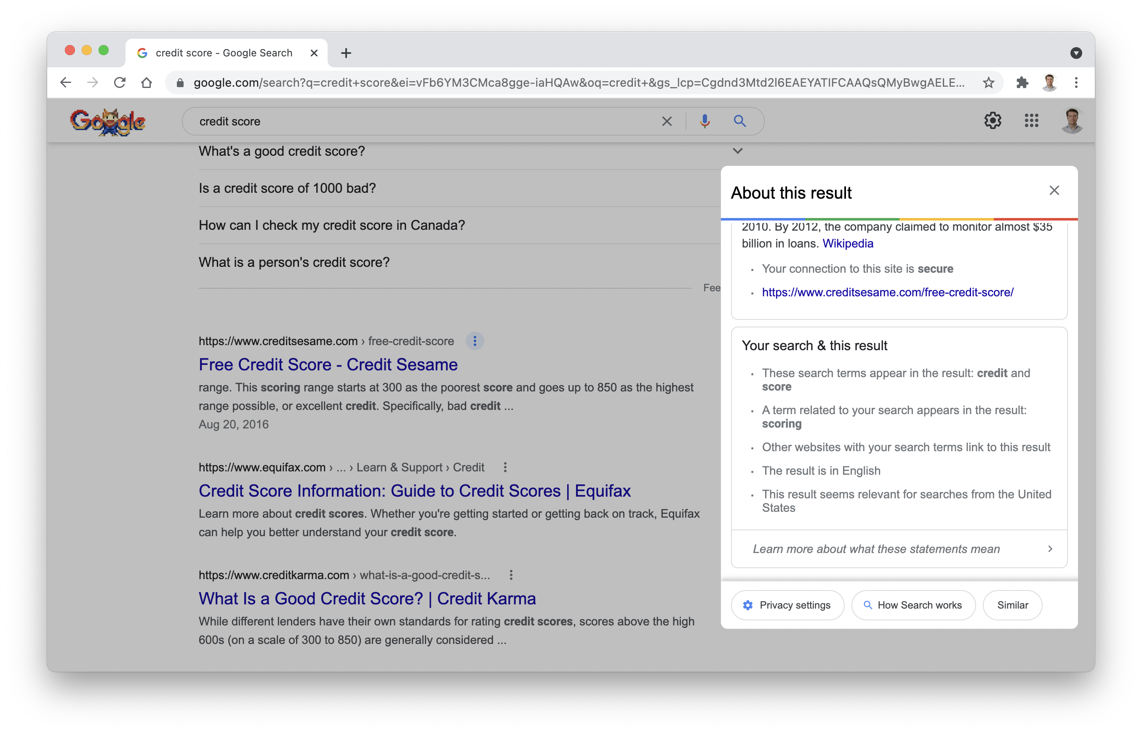The image size is (1142, 734).
Task: Submit search with magnifier icon
Action: 739,121
